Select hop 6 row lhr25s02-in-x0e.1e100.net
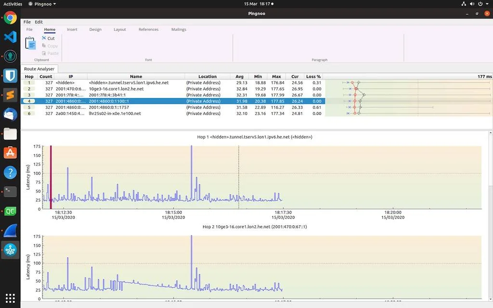 (173, 114)
